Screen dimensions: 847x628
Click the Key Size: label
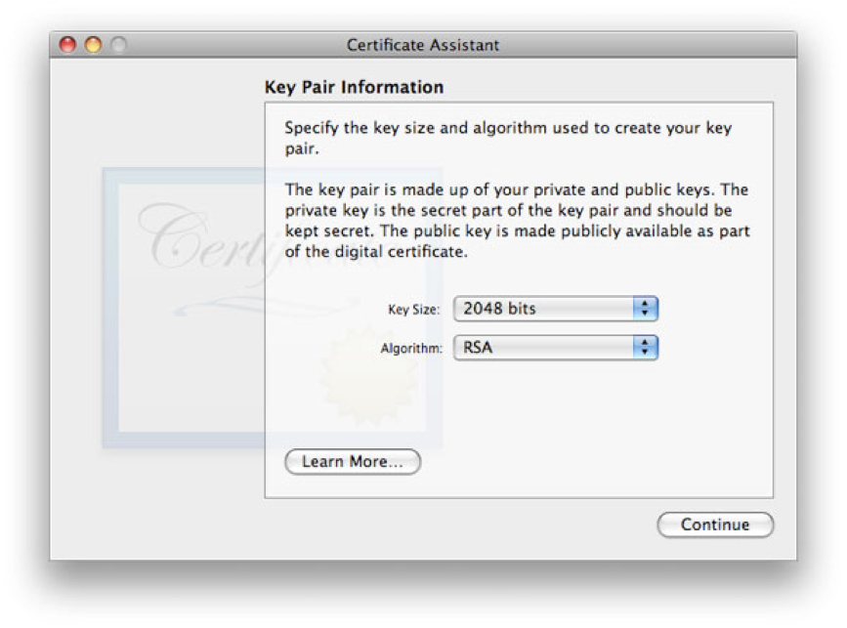tap(414, 310)
